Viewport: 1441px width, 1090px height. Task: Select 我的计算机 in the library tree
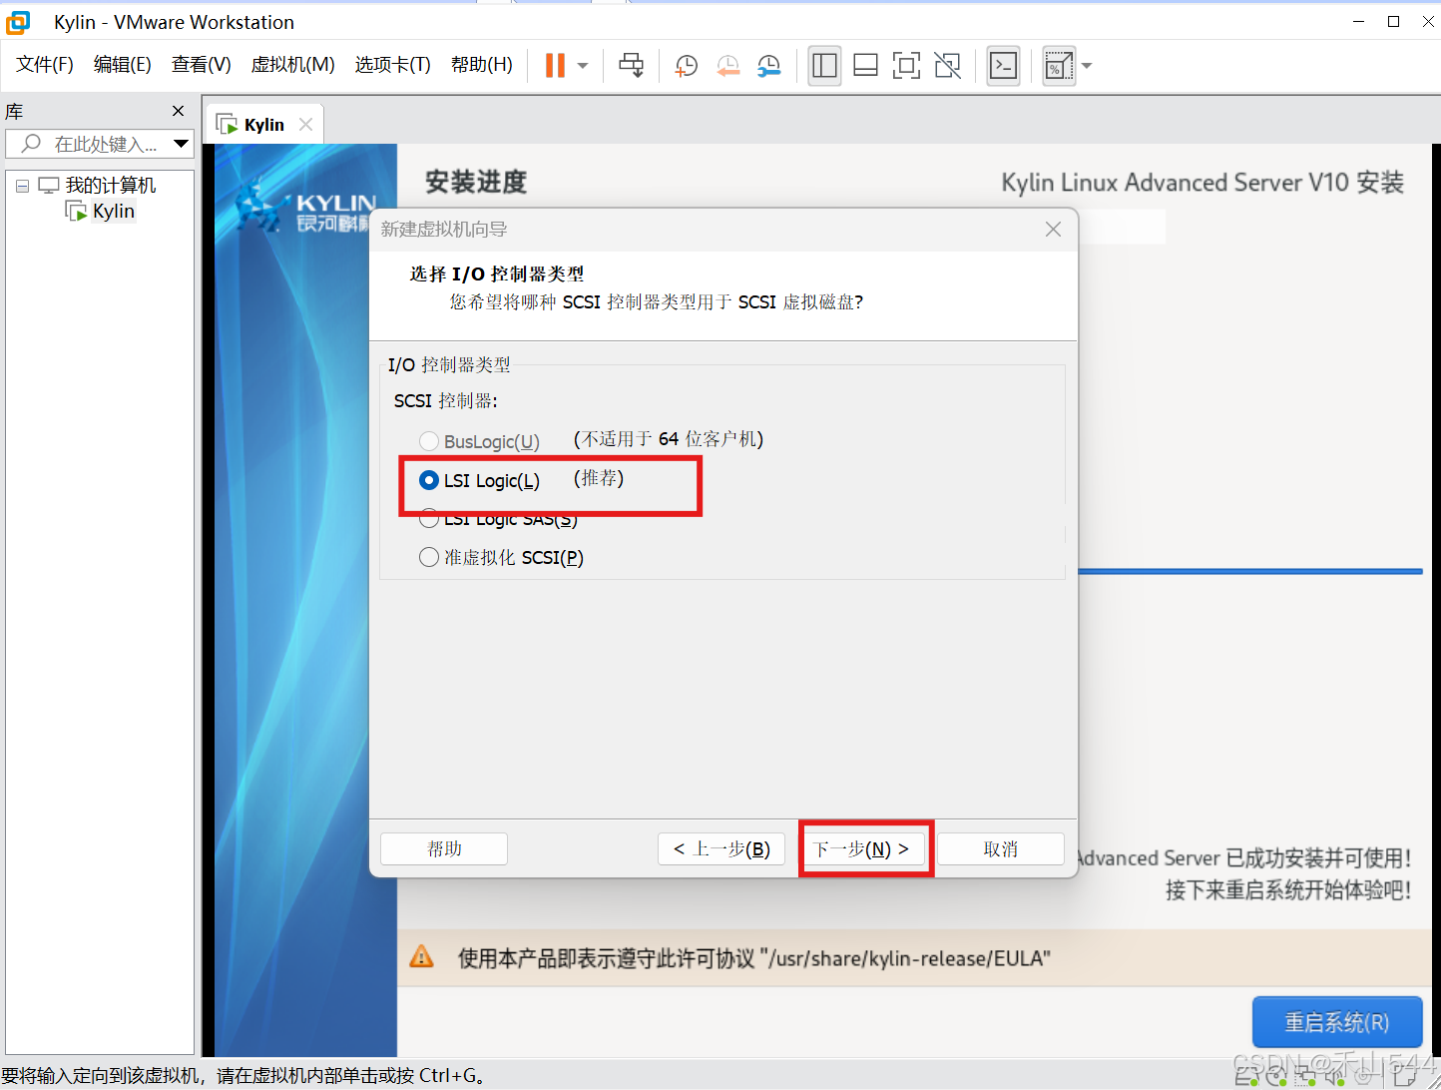click(x=111, y=186)
